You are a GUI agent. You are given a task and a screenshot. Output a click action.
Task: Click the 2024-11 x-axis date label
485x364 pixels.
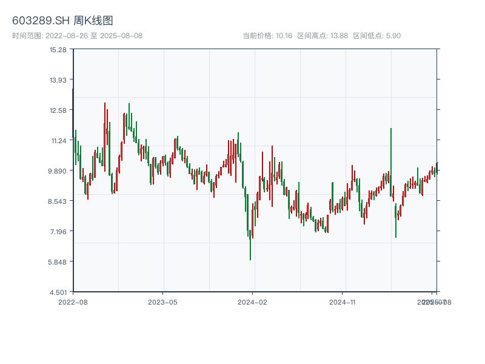(x=343, y=302)
